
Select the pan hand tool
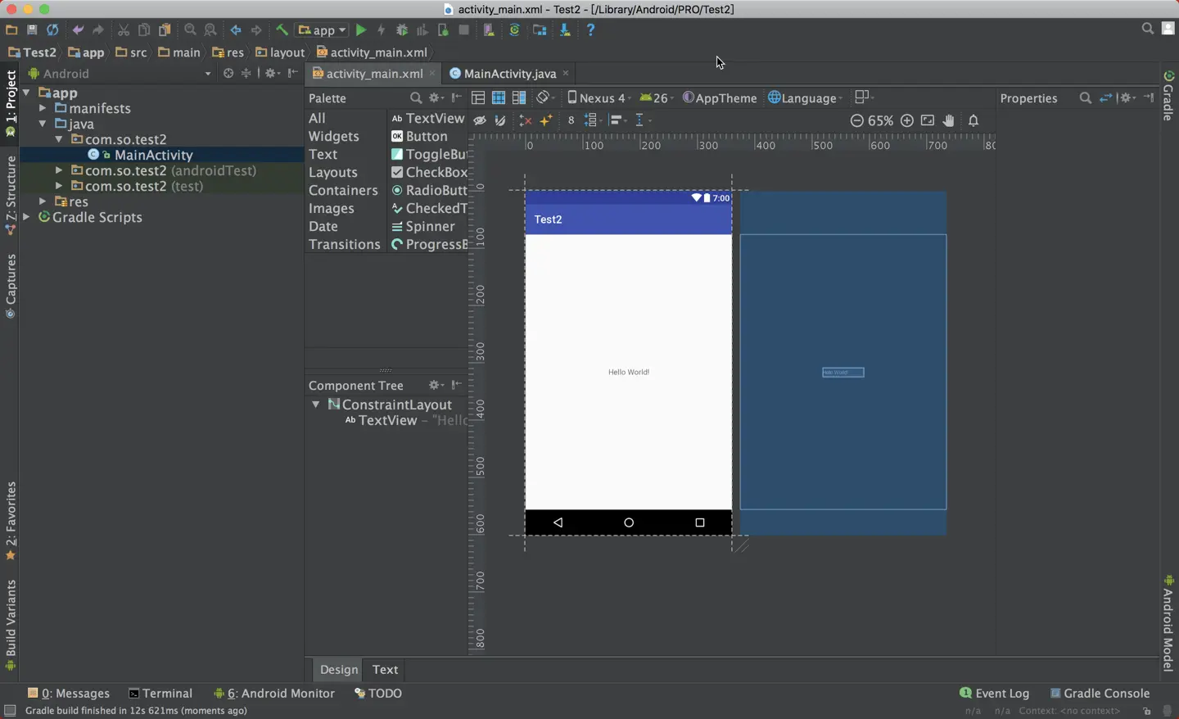pyautogui.click(x=949, y=120)
